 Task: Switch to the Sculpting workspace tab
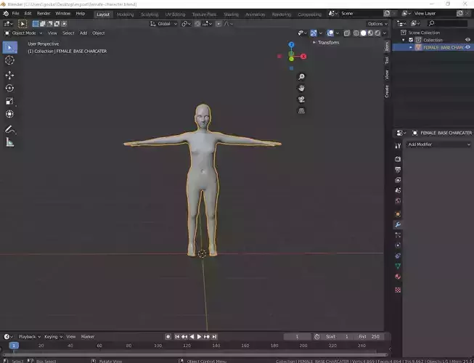[150, 15]
